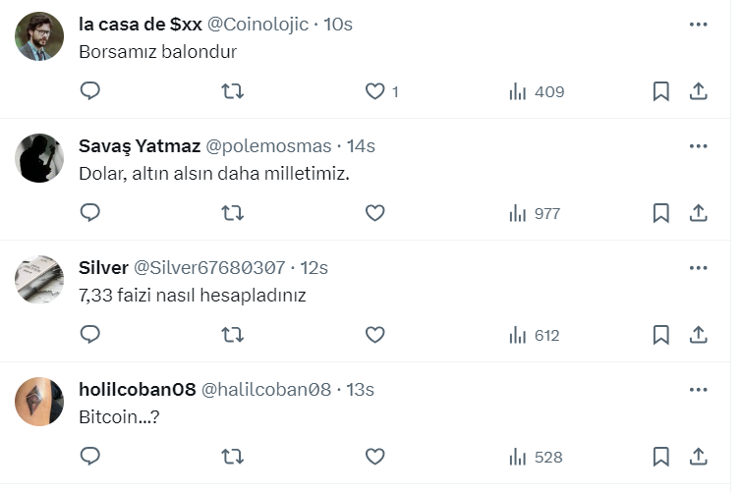Bookmark the "Bitcoin...?" tweet
The height and width of the screenshot is (492, 743).
[x=661, y=457]
